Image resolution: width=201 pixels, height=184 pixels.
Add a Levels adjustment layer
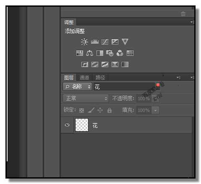click(x=95, y=41)
